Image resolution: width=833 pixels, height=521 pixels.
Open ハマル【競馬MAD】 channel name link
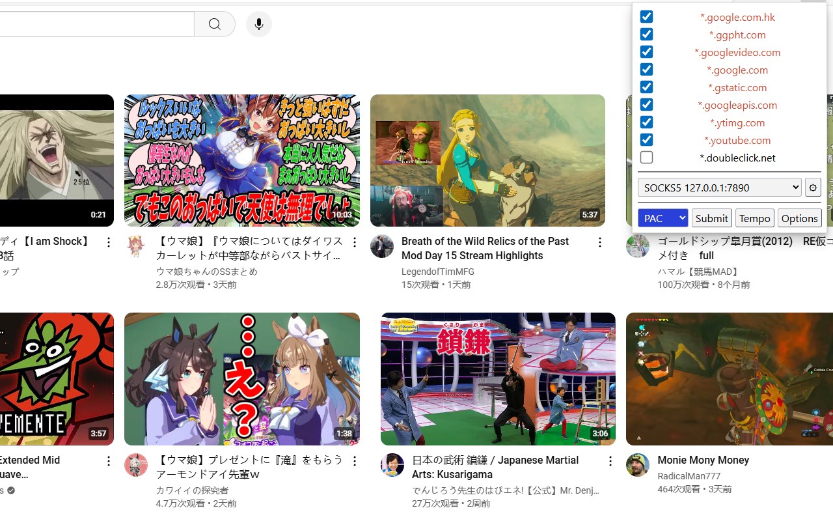(698, 272)
